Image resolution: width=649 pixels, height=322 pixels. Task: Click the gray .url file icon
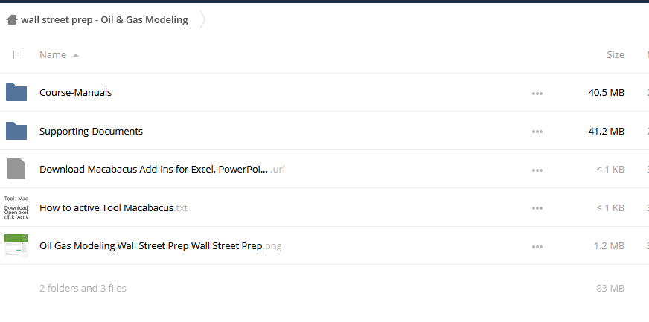[16, 169]
